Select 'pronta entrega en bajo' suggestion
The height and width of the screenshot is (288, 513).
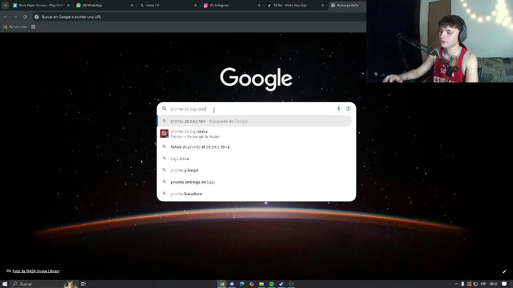pos(254,182)
